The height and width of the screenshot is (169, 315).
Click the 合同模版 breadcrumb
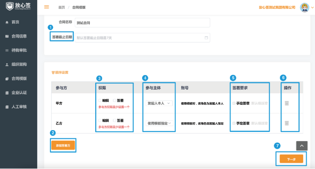point(79,8)
